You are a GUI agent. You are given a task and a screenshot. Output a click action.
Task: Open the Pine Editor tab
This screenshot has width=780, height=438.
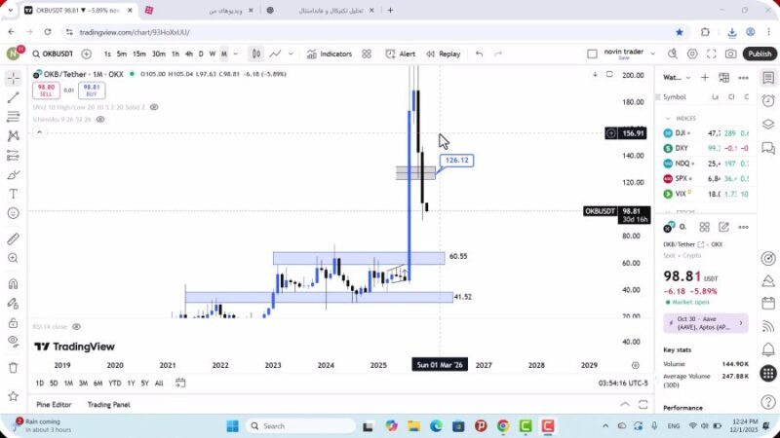(55, 404)
